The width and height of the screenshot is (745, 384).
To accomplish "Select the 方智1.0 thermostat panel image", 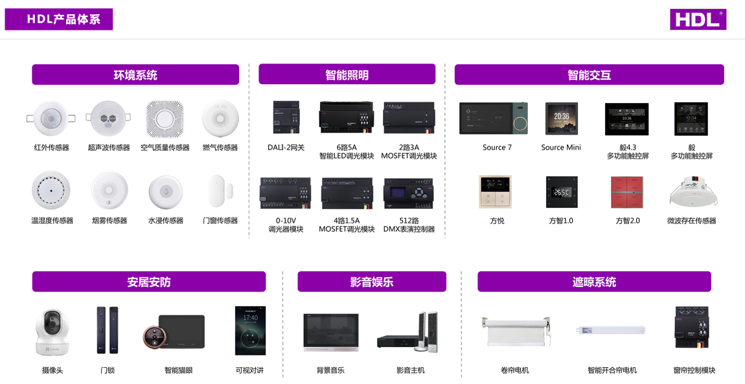I will click(x=562, y=192).
